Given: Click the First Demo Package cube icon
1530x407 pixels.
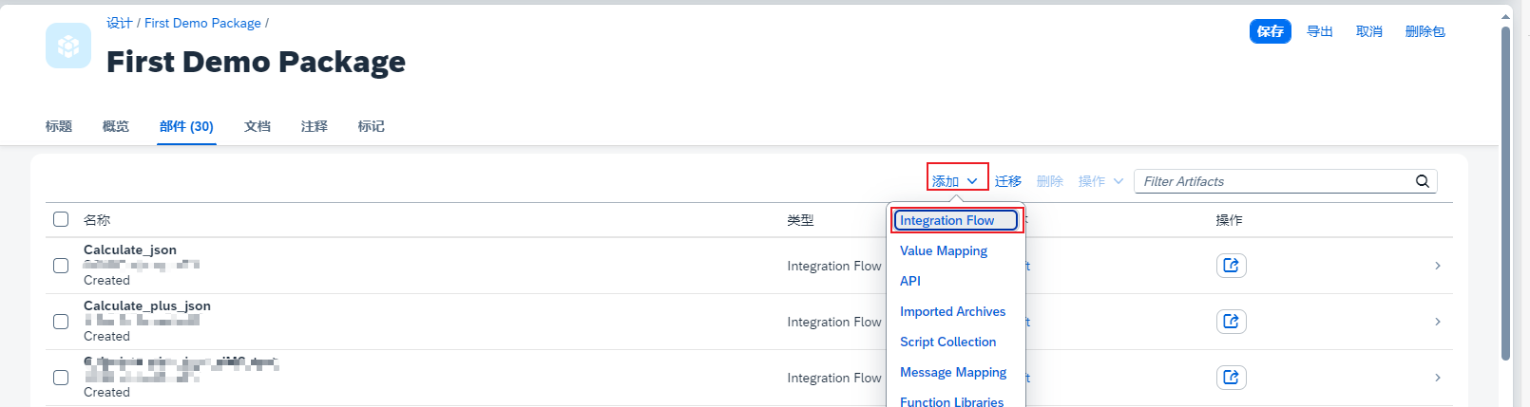Looking at the screenshot, I should (x=68, y=46).
